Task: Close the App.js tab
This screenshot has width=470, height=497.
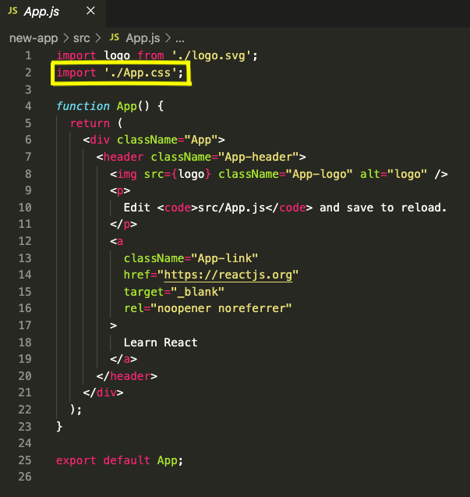Action: pyautogui.click(x=90, y=11)
